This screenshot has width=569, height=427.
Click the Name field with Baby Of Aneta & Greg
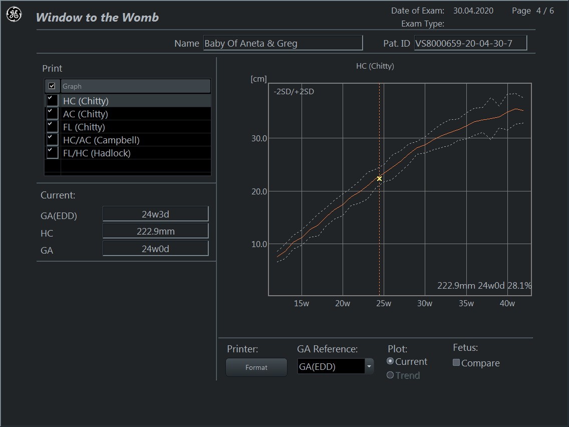[x=282, y=44]
